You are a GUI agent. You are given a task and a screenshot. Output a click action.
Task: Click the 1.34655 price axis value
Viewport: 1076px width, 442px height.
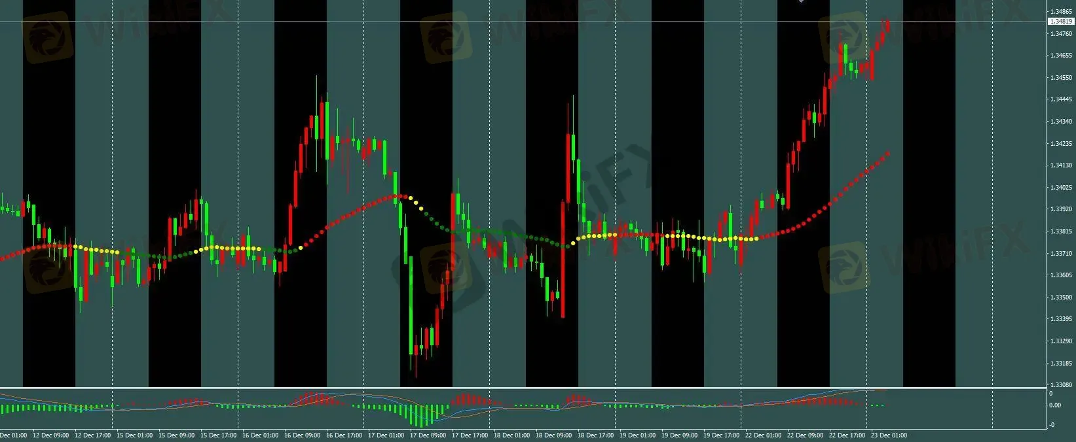pyautogui.click(x=1060, y=56)
